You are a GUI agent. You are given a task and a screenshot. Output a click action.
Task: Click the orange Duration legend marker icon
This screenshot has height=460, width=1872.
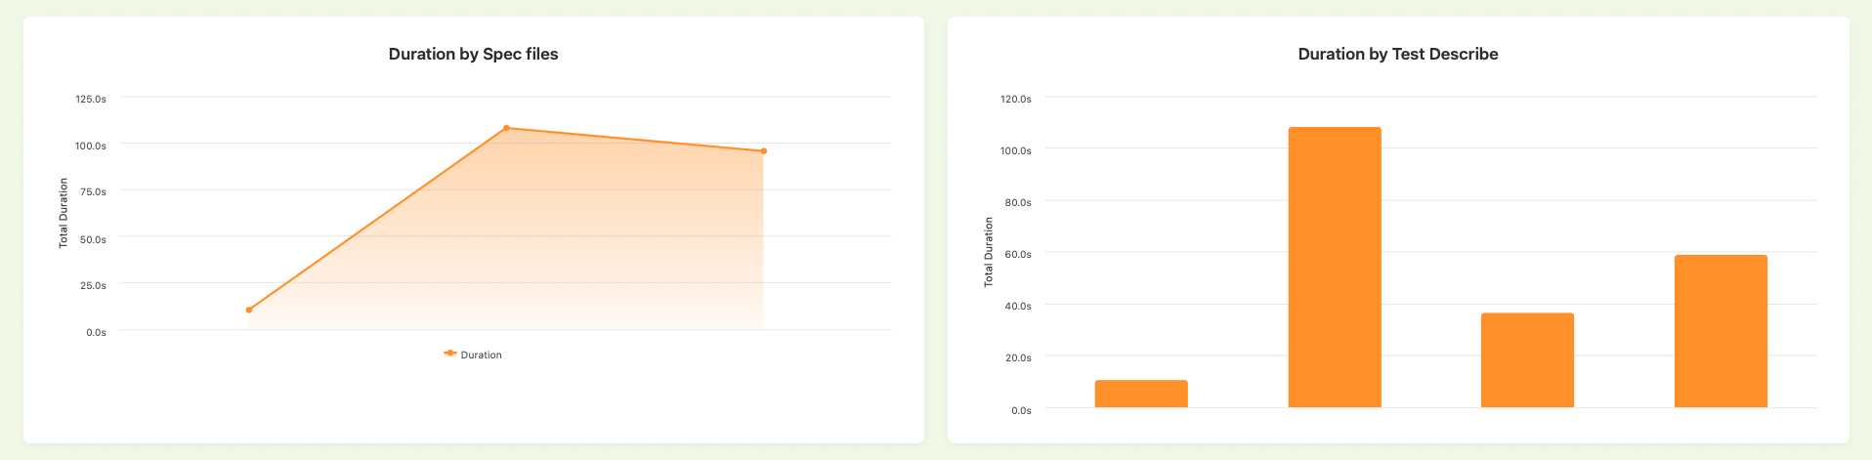[x=449, y=354]
